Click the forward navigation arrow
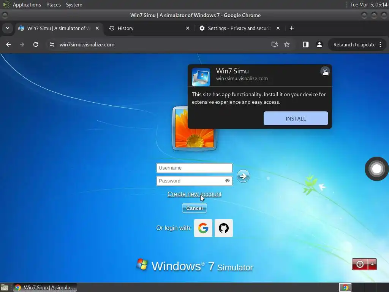This screenshot has height=292, width=389. [22, 44]
